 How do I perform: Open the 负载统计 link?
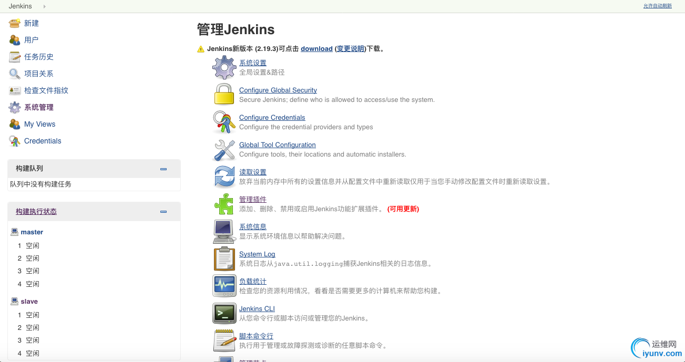tap(253, 282)
